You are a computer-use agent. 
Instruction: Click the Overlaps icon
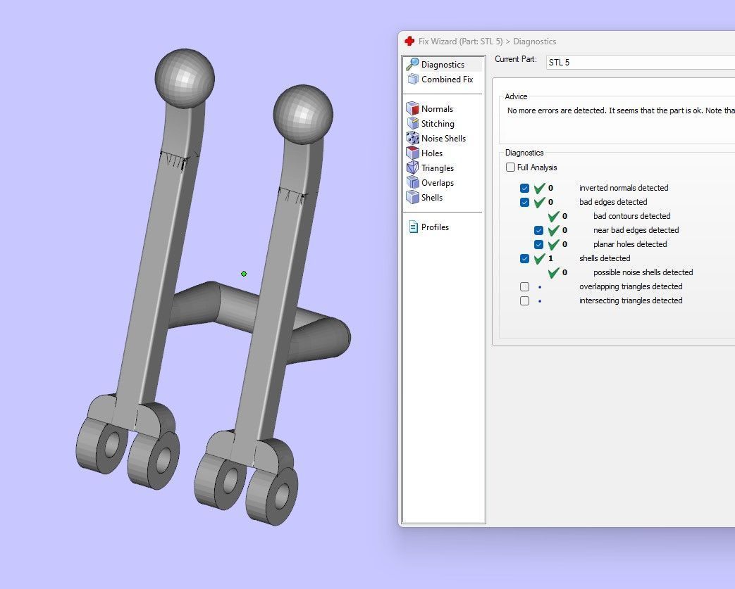pos(412,182)
